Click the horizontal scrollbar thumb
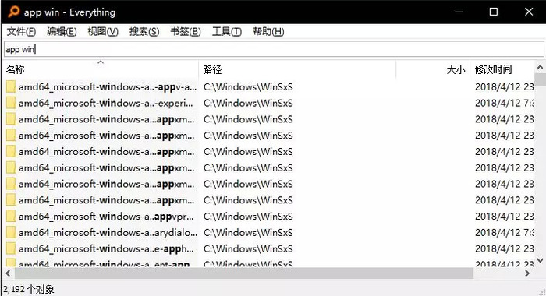Viewport: 546px width, 296px height. click(x=244, y=273)
